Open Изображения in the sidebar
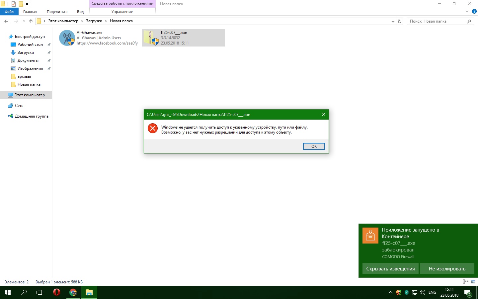The height and width of the screenshot is (299, 478). click(30, 68)
